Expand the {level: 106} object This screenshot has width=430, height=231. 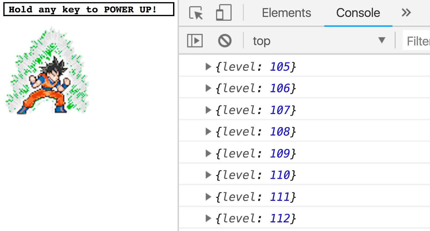pos(208,88)
